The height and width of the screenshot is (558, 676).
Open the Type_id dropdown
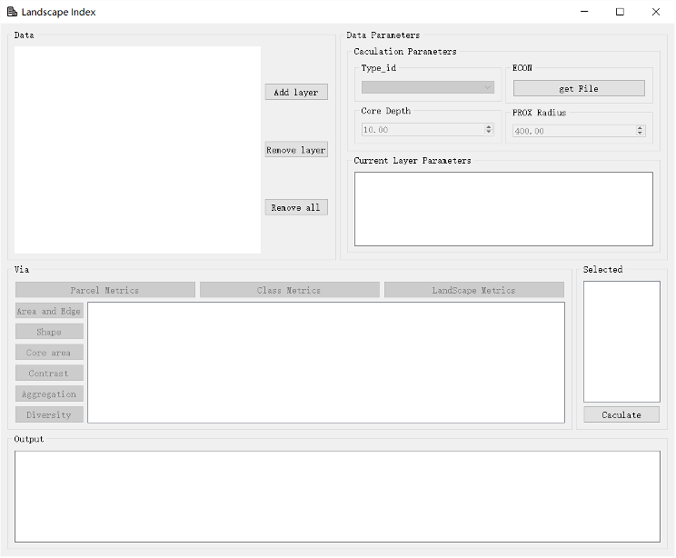pyautogui.click(x=428, y=87)
